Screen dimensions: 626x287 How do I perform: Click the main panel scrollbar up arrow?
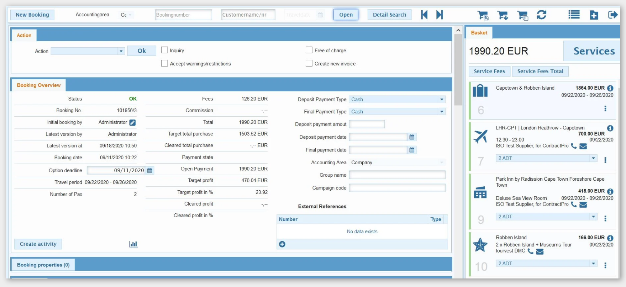pyautogui.click(x=458, y=31)
